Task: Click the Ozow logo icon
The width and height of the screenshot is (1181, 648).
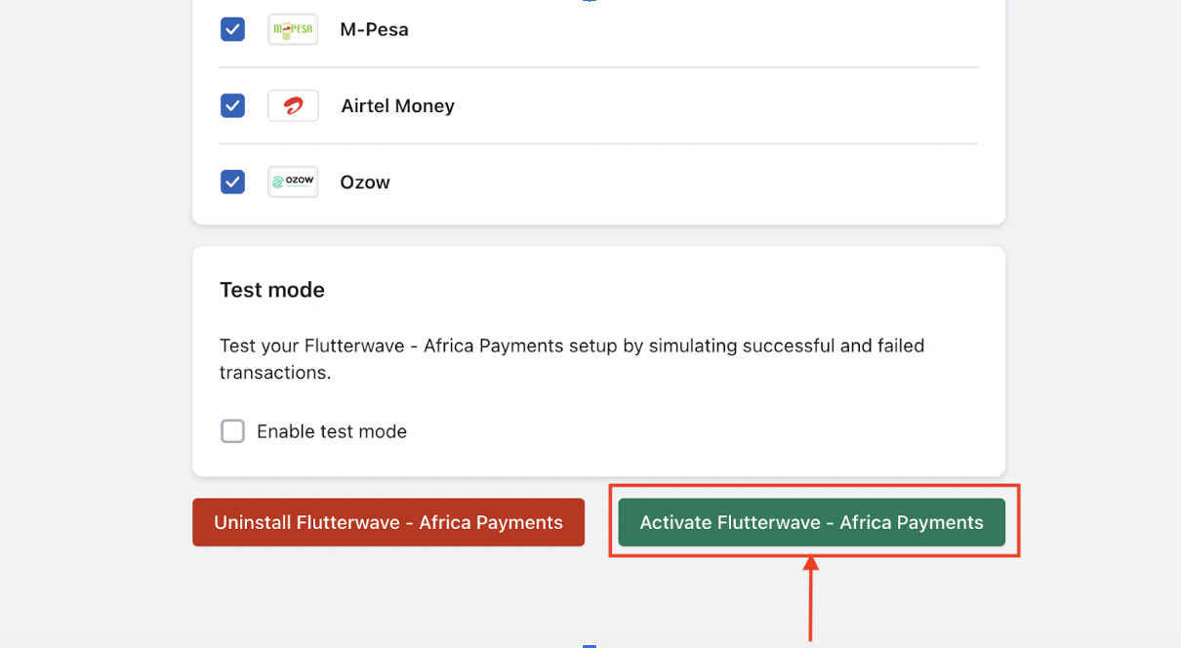Action: [293, 182]
